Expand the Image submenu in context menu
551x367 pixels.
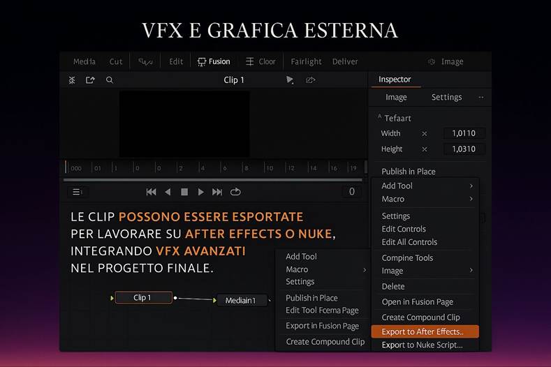427,271
